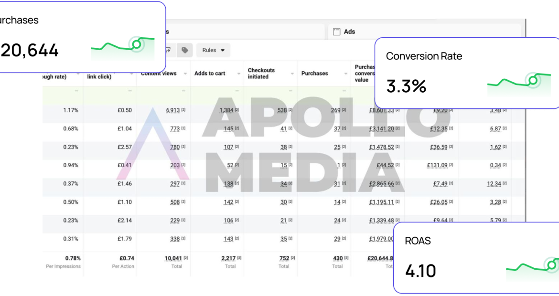
Task: Click the 3.28 ROAS value
Action: 495,202
